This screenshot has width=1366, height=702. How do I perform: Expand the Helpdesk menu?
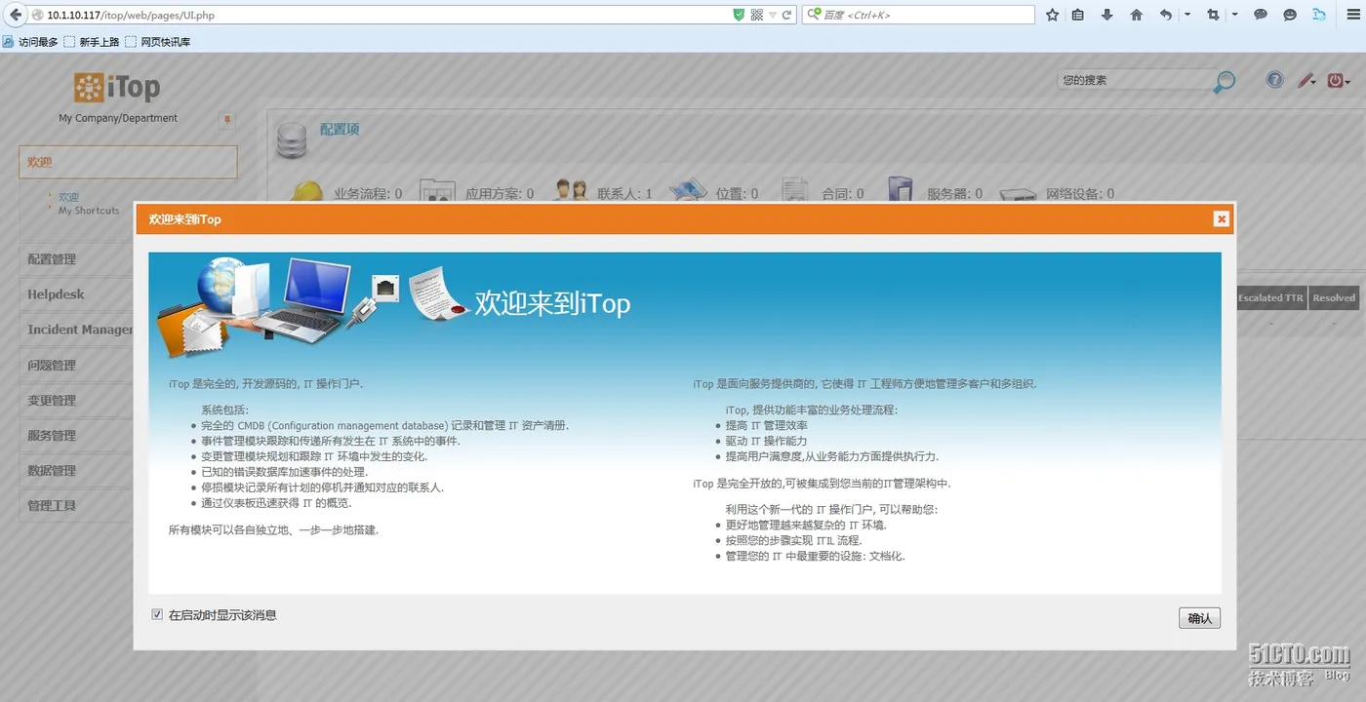[76, 294]
